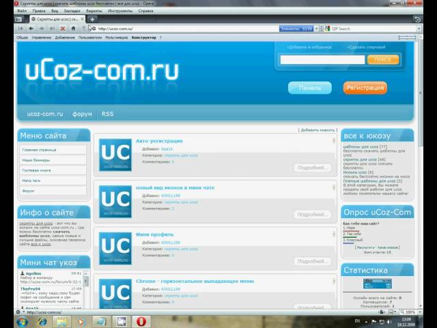Click the Google search engine icon

click(327, 29)
